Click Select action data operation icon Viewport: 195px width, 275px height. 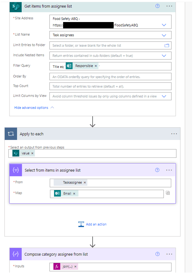16,170
